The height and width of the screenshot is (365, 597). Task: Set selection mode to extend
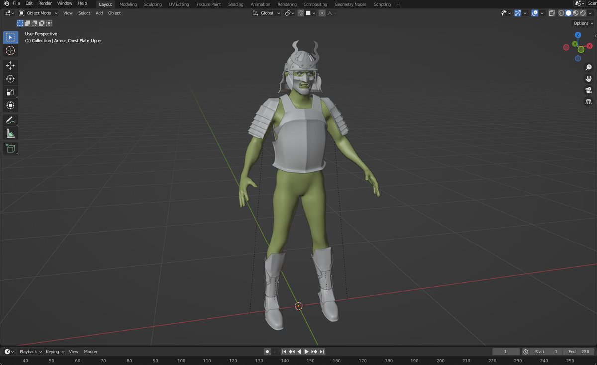pyautogui.click(x=27, y=23)
